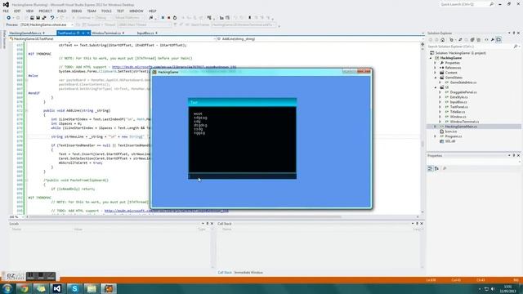
Task: Switch to the HackingGameMain.cs tab
Action: 25,33
